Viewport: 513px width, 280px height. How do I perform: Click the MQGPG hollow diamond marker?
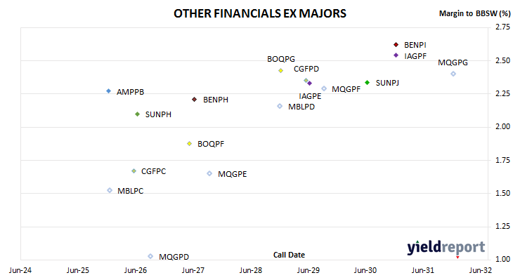(453, 74)
